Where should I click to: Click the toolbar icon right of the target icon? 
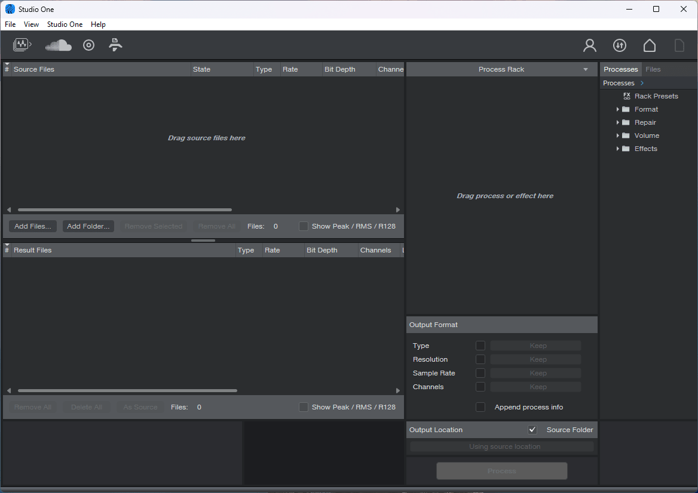[x=115, y=45]
